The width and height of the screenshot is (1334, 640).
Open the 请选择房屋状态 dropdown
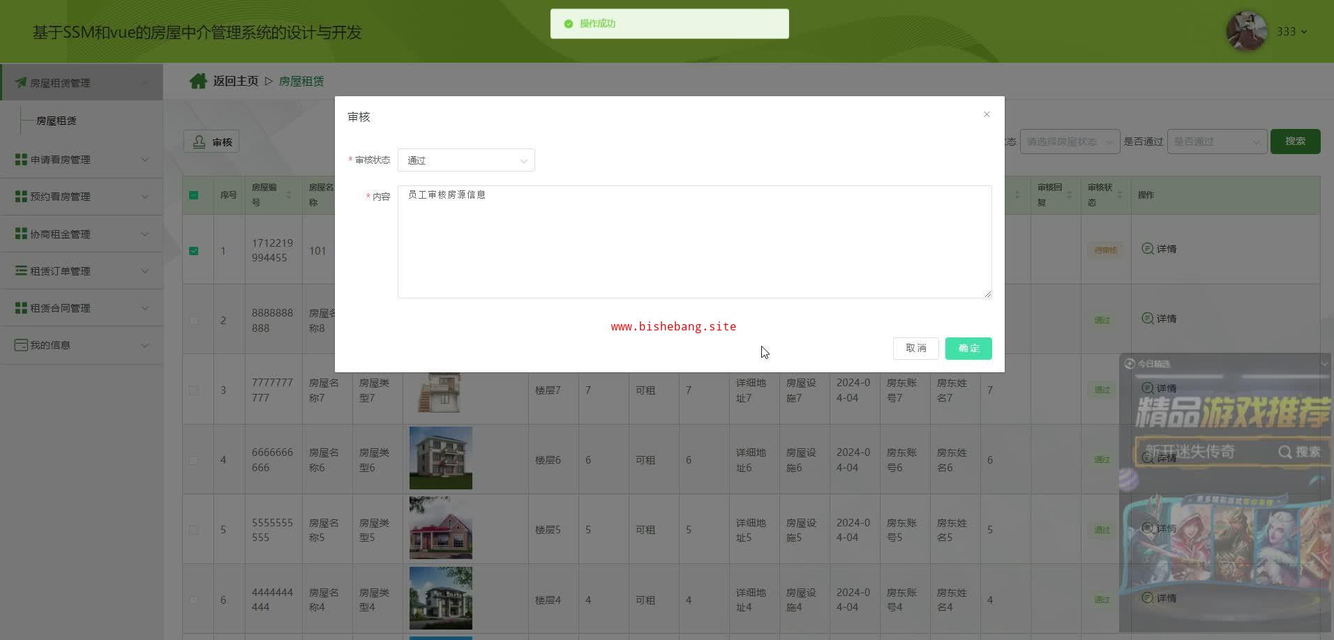[x=1070, y=142]
